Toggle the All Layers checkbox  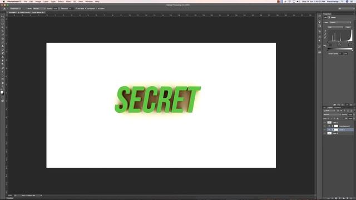coord(96,8)
